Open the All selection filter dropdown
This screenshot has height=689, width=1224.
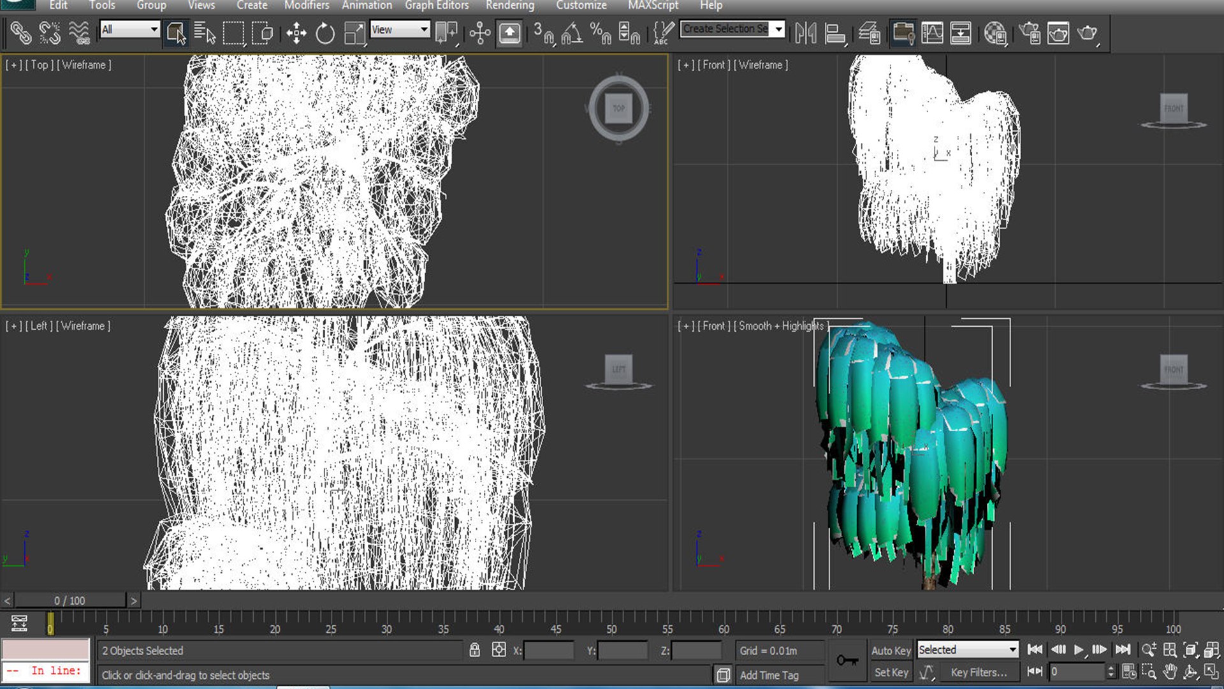129,29
